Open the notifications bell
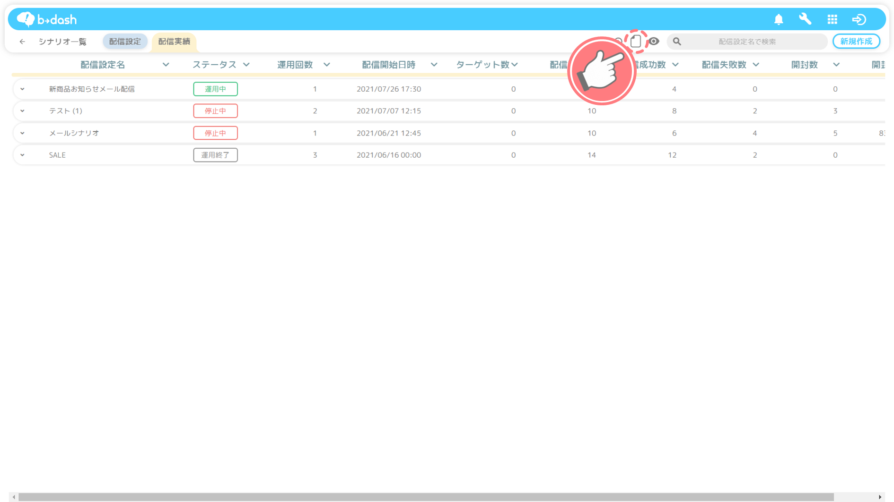Image resolution: width=894 pixels, height=502 pixels. click(x=779, y=19)
